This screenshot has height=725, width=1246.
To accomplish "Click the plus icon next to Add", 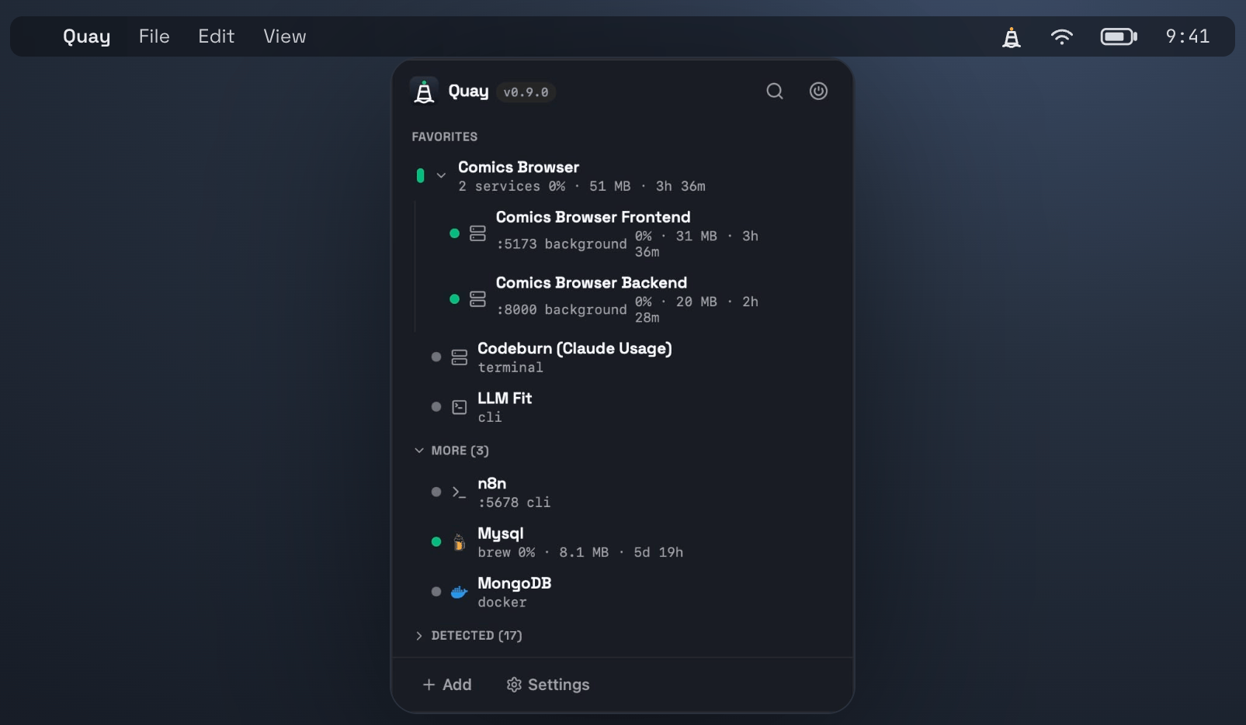I will [429, 685].
